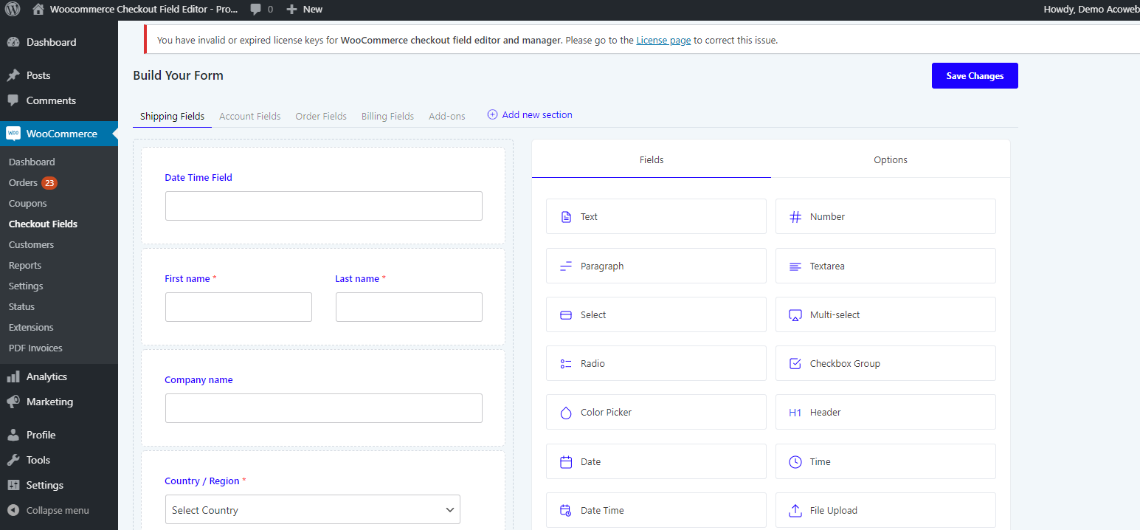Screen dimensions: 1140x530
Task: Click the Textarea lines icon
Action: pos(795,266)
